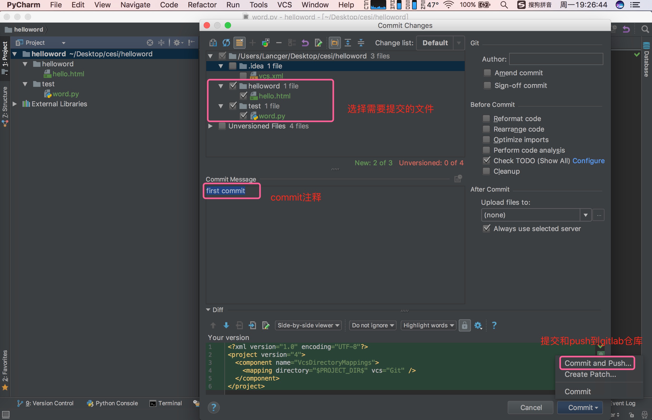This screenshot has width=652, height=420.
Task: Uncheck the word.py file checkbox
Action: coord(243,116)
